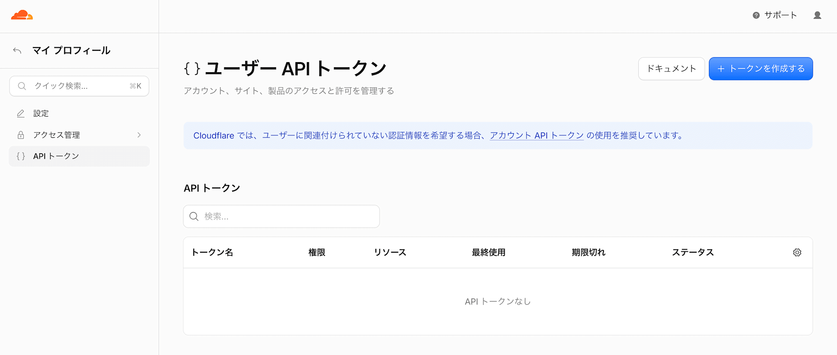Open the 設定 menu item

point(79,114)
